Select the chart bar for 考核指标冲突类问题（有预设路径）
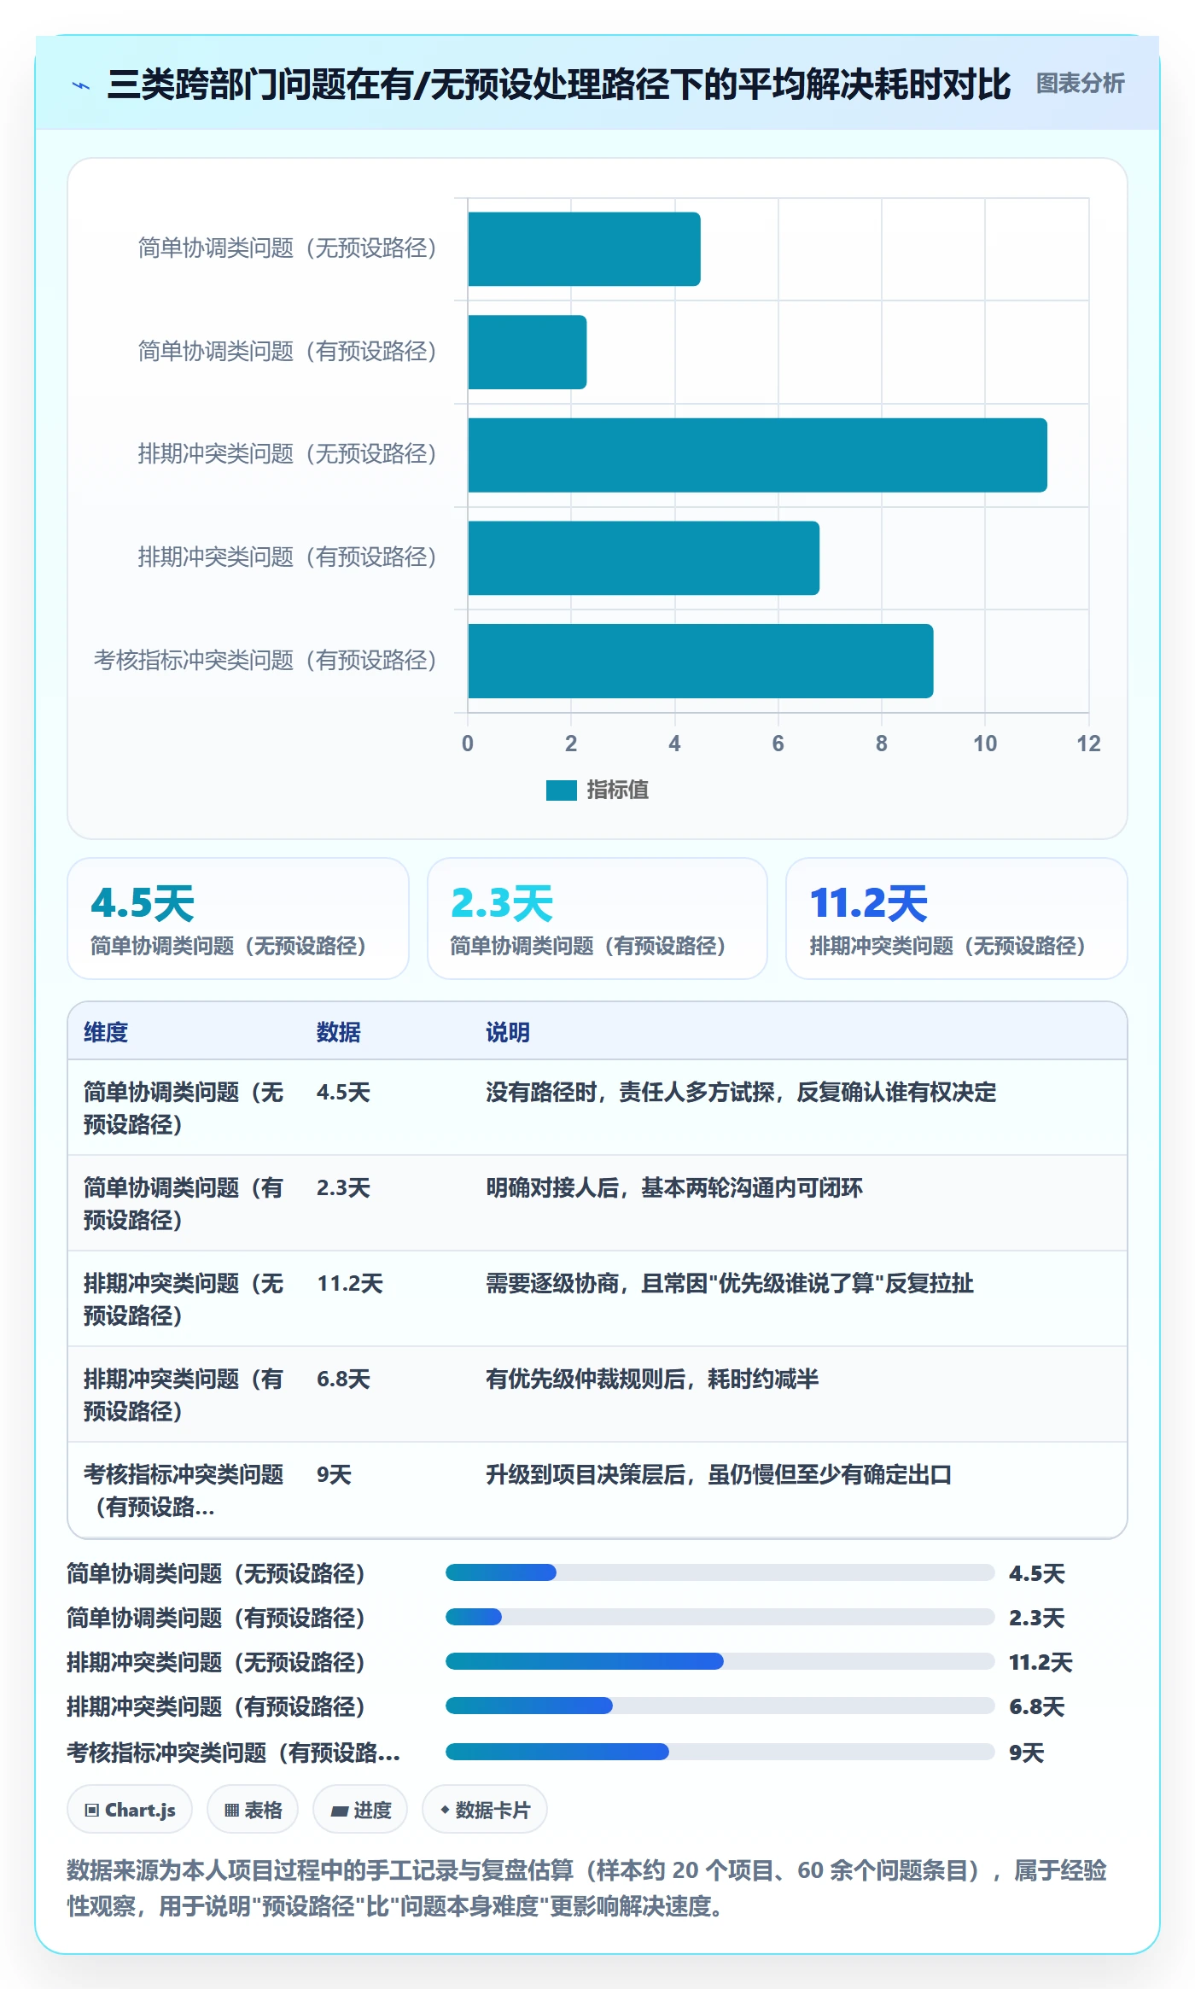The image size is (1195, 1989). click(700, 661)
